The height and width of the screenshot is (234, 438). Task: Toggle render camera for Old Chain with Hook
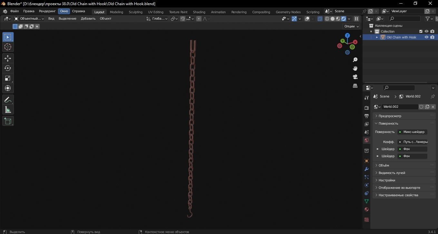coord(432,37)
